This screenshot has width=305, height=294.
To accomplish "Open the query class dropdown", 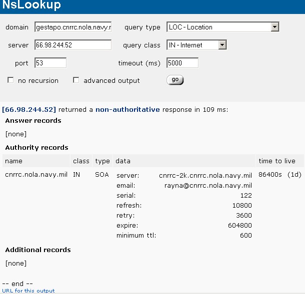I will tap(196, 45).
